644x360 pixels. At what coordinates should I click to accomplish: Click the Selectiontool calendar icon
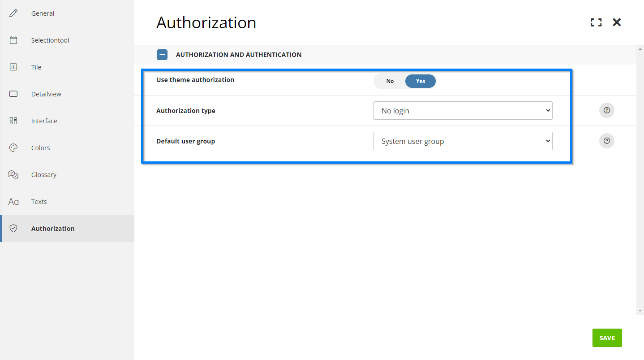point(13,40)
